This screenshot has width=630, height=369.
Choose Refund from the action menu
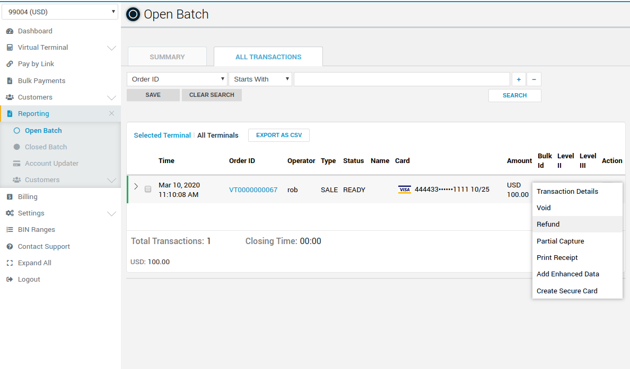(x=548, y=224)
